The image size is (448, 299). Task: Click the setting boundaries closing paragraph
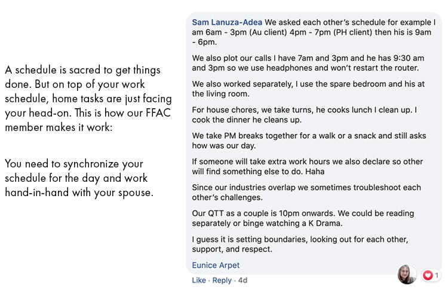(300, 244)
